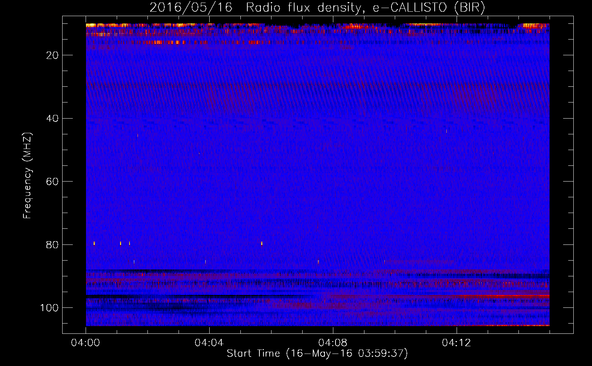592x366 pixels.
Task: Click the '20' frequency tick label
Action: pyautogui.click(x=52, y=55)
